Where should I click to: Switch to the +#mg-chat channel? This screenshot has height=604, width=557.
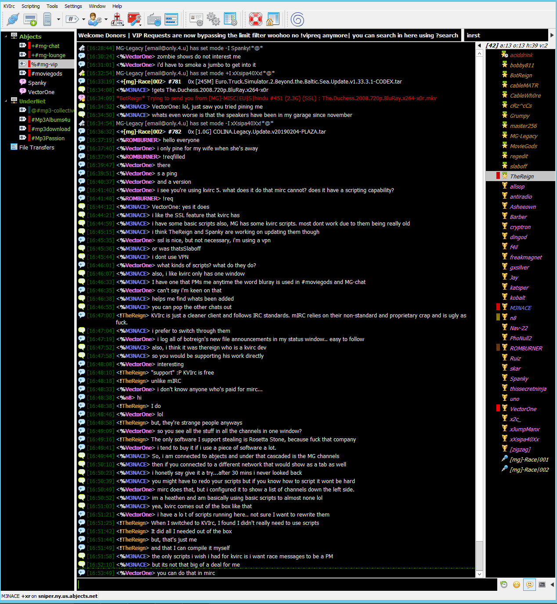coord(45,46)
